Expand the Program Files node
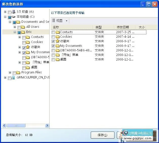 [10, 73]
